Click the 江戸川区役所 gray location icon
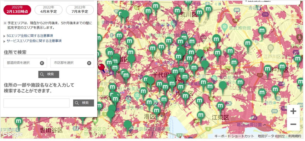 coord(270,48)
